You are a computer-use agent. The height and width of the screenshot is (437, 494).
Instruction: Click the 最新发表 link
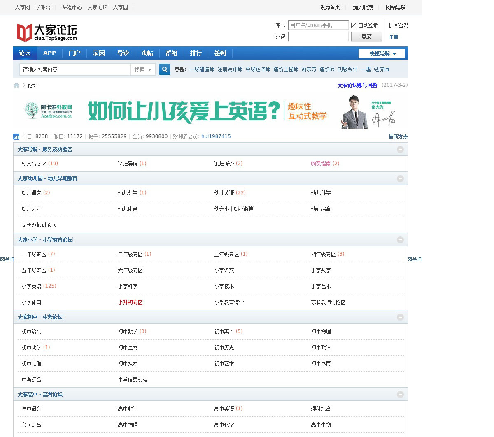click(397, 136)
